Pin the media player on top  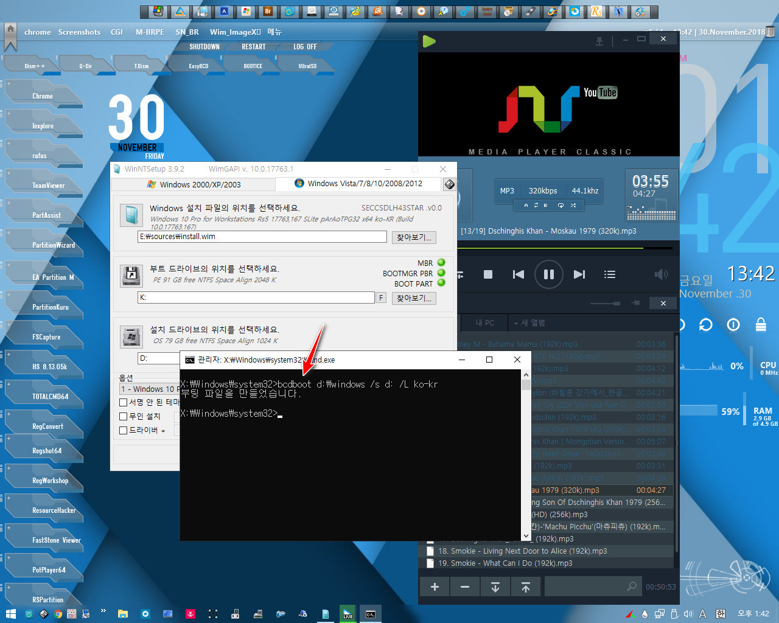tap(599, 40)
